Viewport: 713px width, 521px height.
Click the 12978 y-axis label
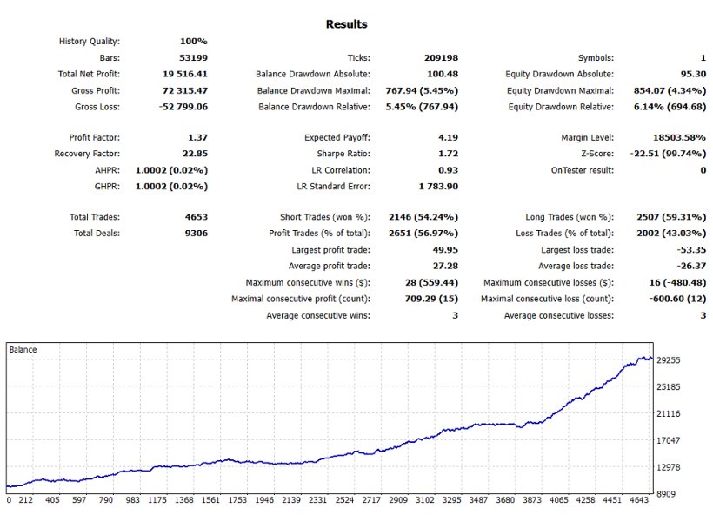669,467
